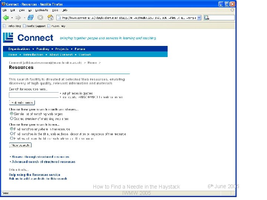Open the Introduction link
Viewport: 267px width, 200px height.
pos(33,54)
